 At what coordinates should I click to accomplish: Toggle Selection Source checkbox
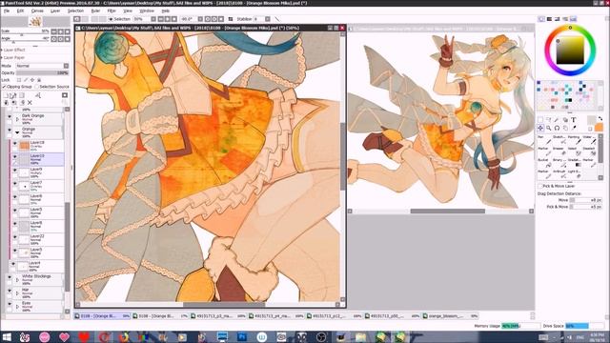coord(37,87)
